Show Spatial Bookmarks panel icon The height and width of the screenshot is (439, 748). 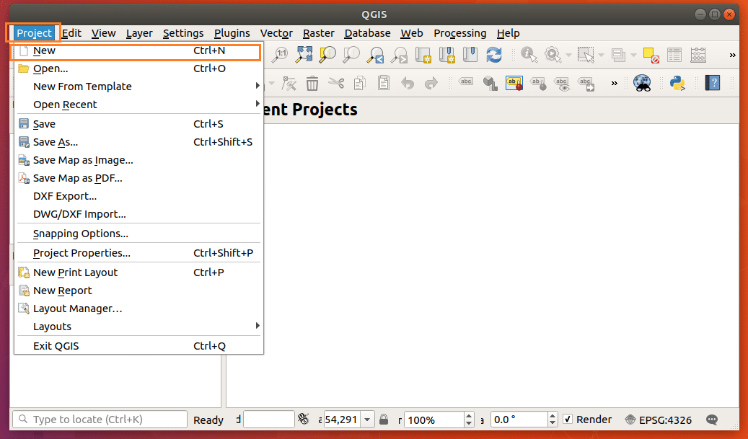point(470,55)
